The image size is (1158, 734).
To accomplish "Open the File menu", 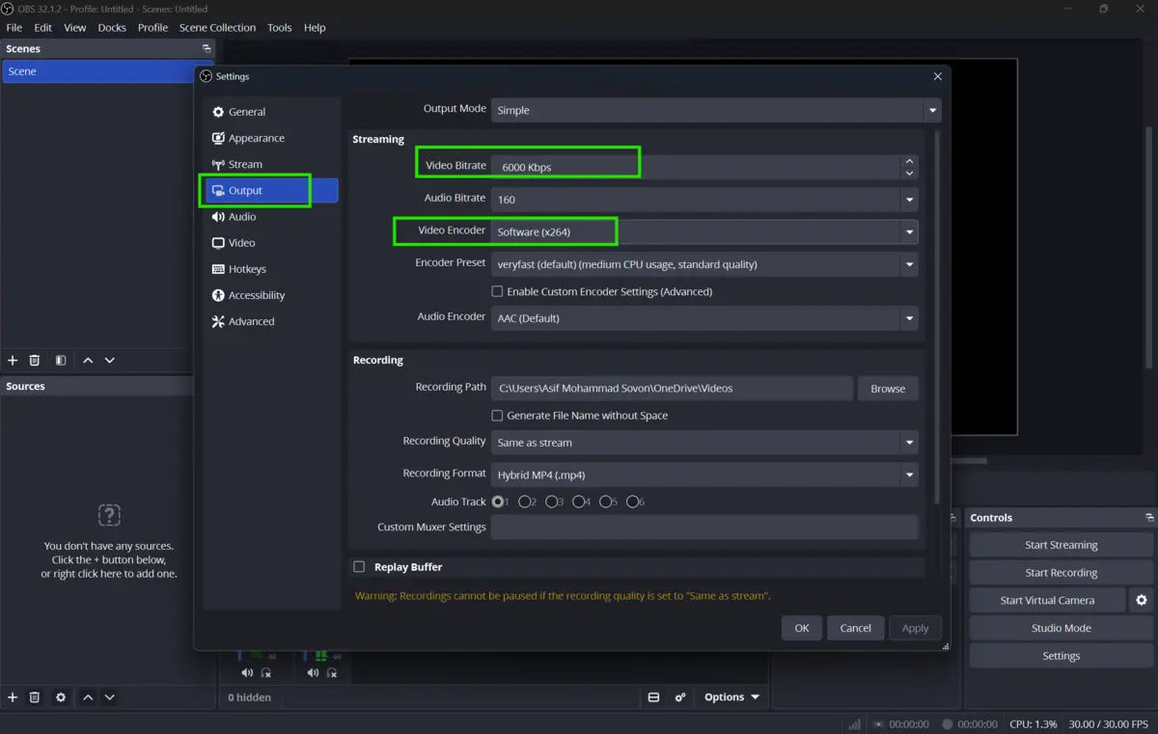I will click(x=14, y=28).
